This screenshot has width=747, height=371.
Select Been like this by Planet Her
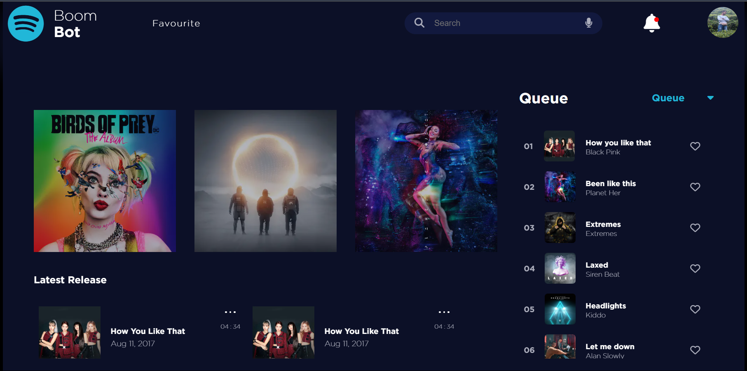(610, 184)
